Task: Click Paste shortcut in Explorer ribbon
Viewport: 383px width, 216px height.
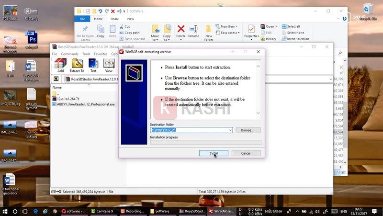Action: coord(133,39)
